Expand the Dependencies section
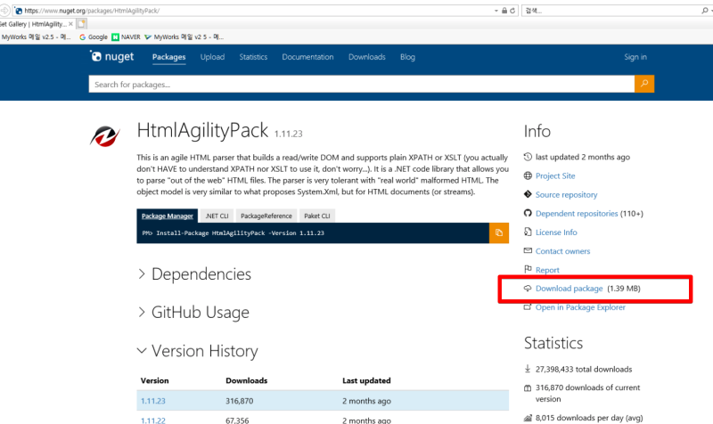 click(194, 274)
